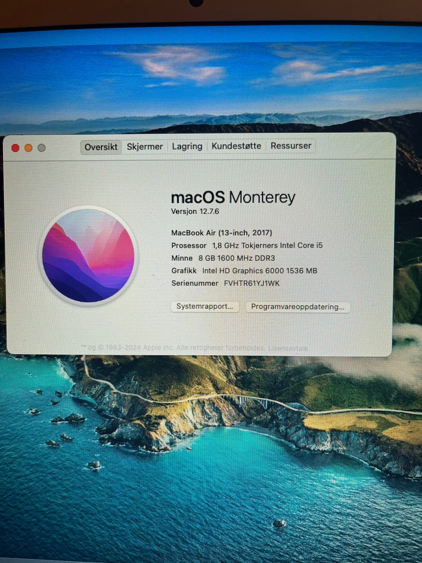The height and width of the screenshot is (563, 422).
Task: Click the gray disabled zoom button
Action: click(x=42, y=148)
